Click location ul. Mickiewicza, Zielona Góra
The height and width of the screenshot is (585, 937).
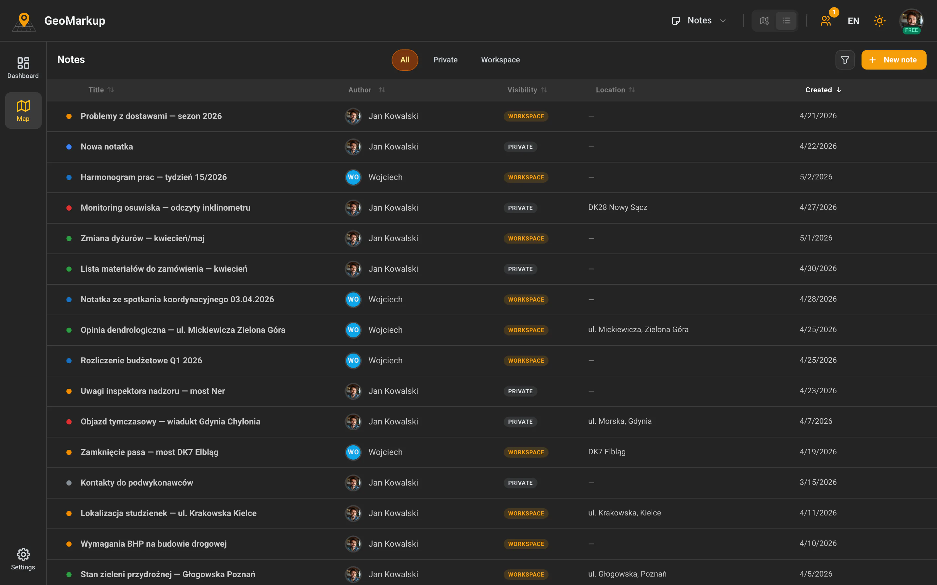(638, 330)
